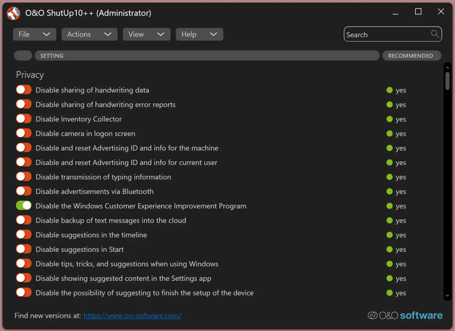Toggle Disable tips, tricks, and suggestions switch

pyautogui.click(x=24, y=263)
